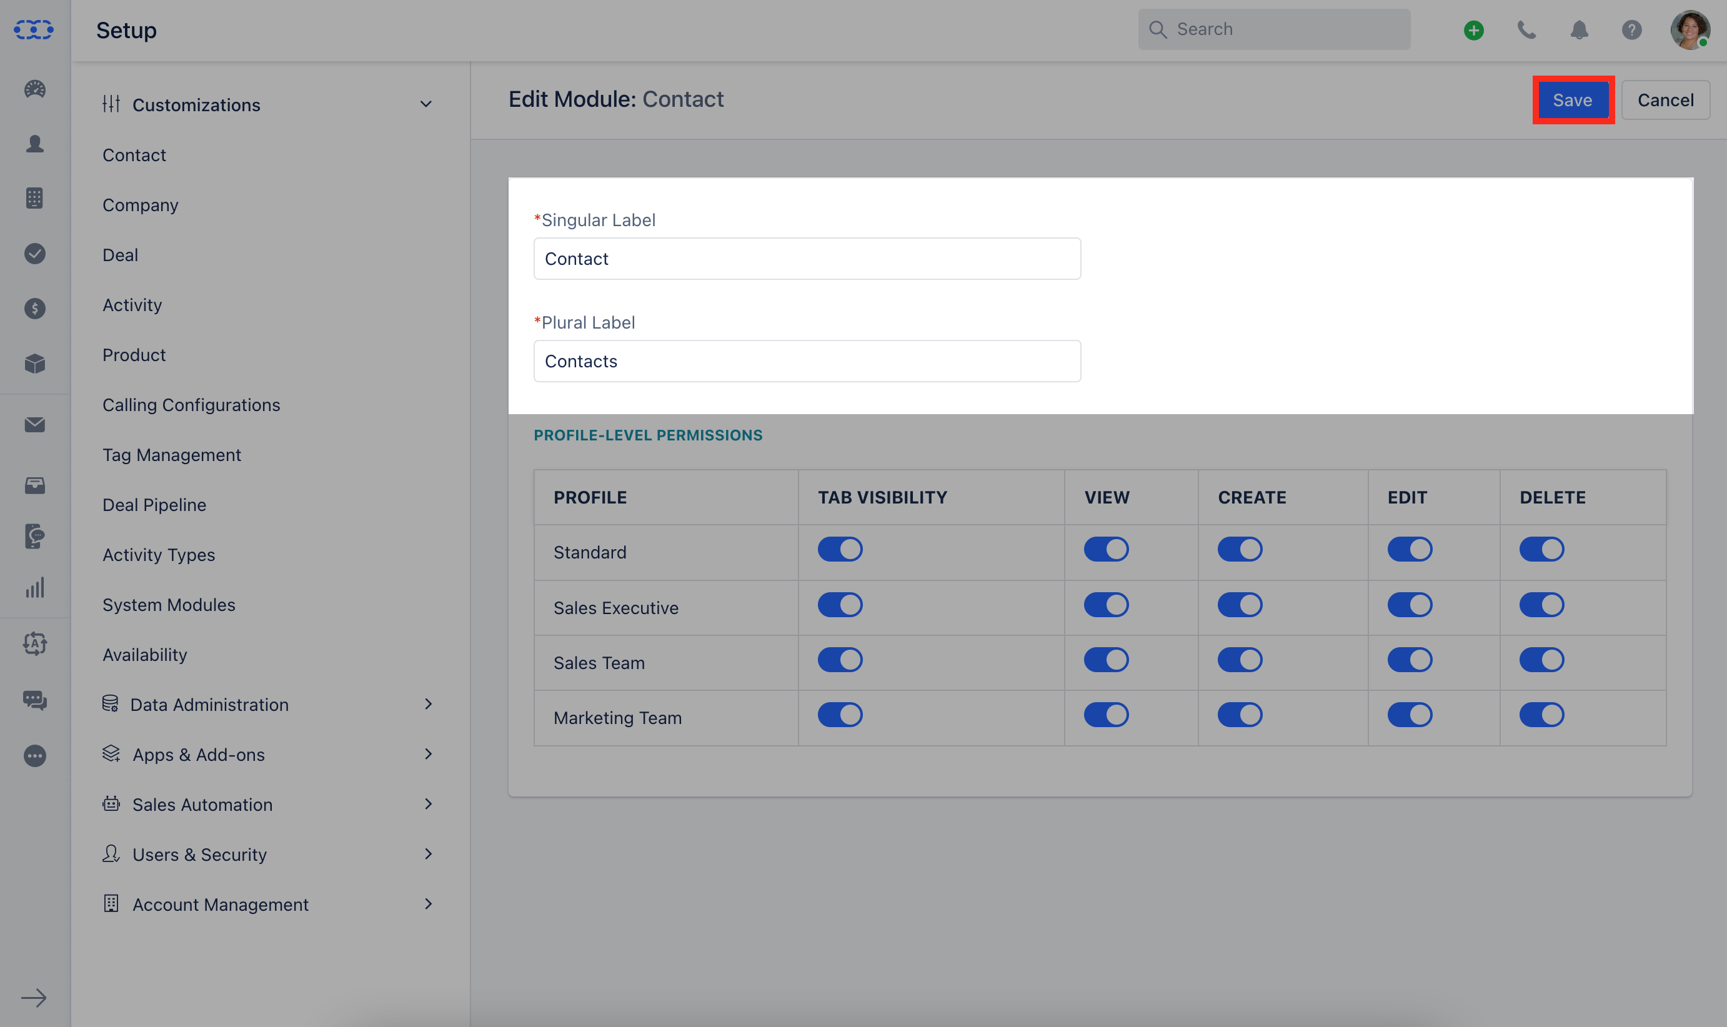Expand the Account Management section
The width and height of the screenshot is (1727, 1027).
(x=429, y=903)
